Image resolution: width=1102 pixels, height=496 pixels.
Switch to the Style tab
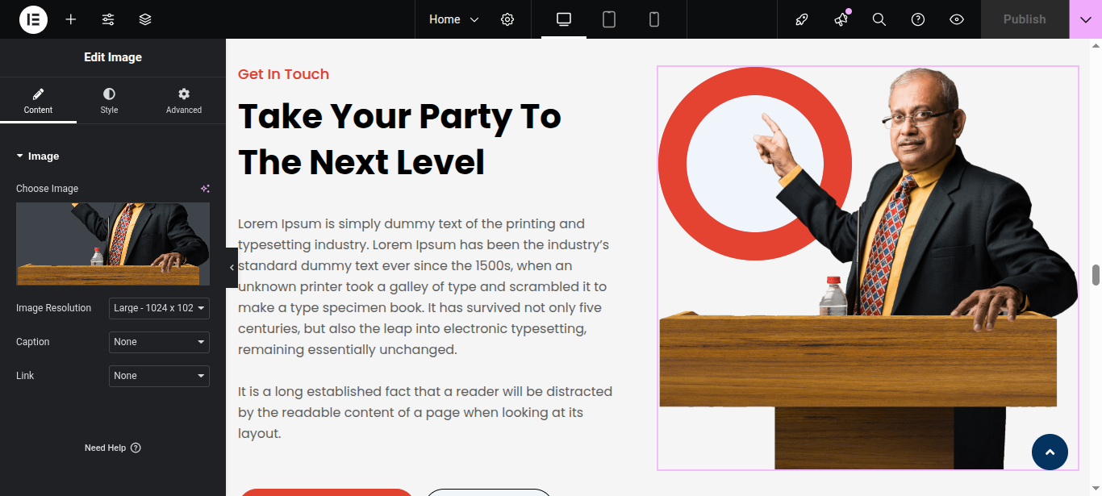(x=109, y=101)
